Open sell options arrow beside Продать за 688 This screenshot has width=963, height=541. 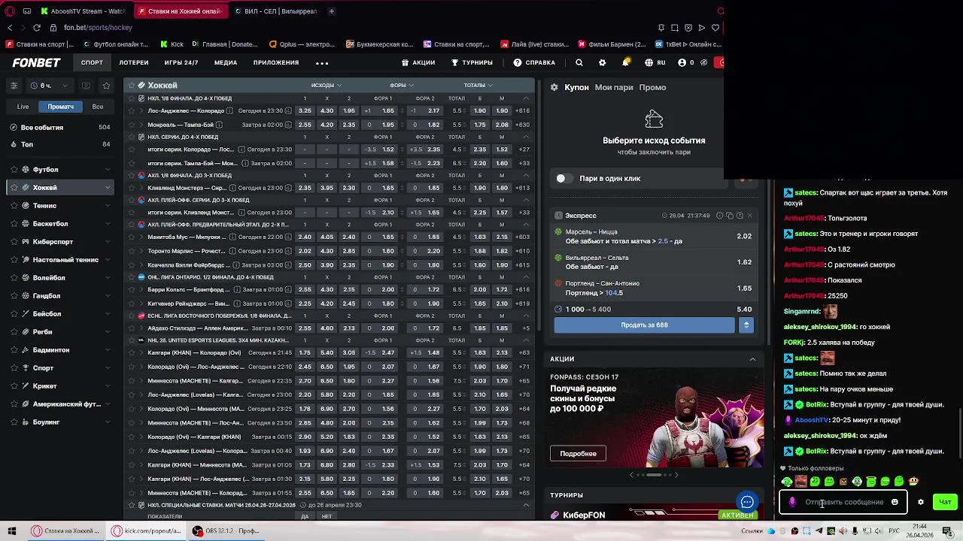point(746,325)
